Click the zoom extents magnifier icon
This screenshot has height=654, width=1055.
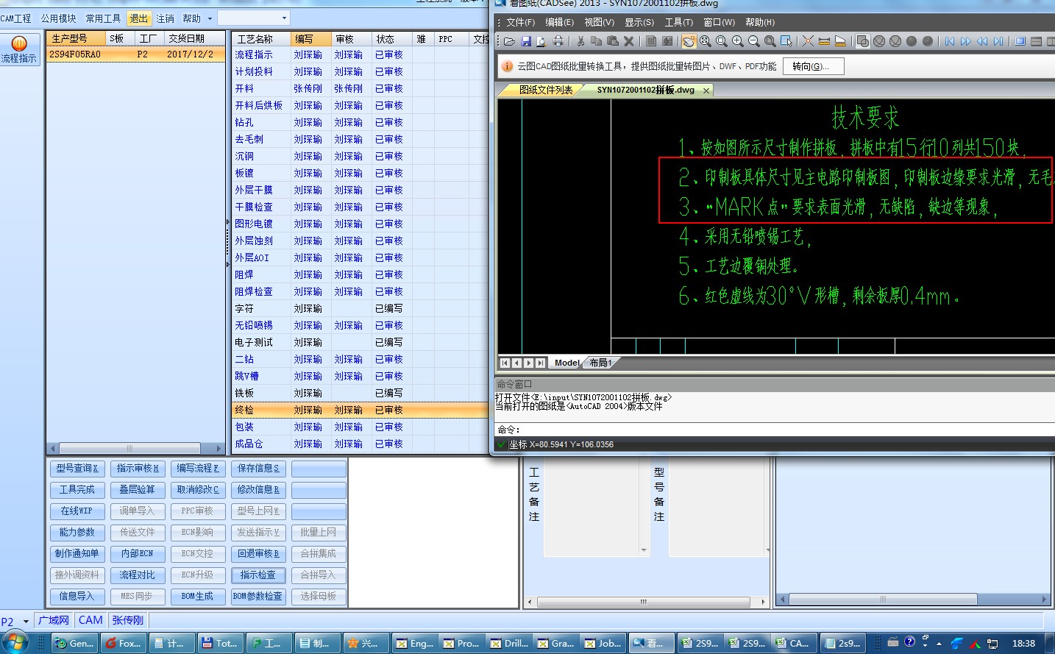[x=706, y=41]
